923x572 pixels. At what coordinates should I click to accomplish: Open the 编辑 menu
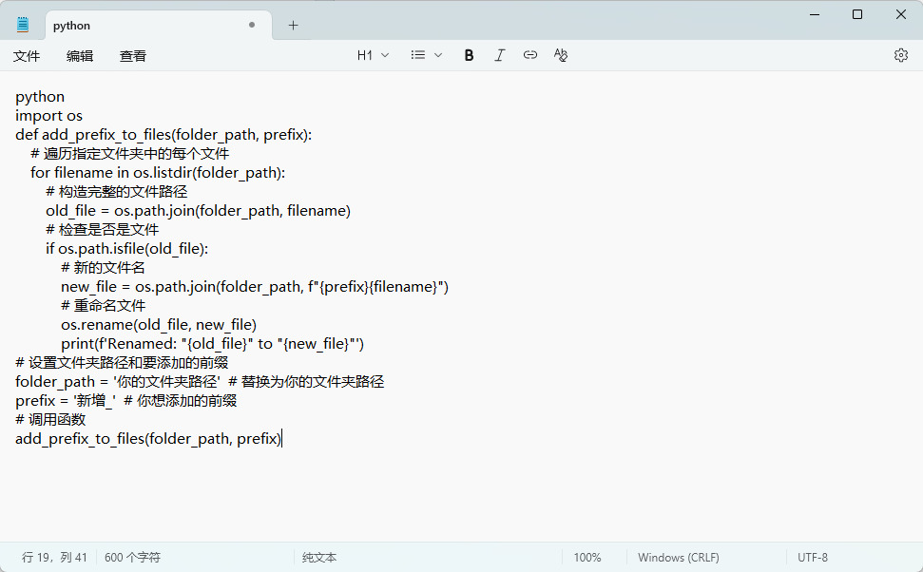[80, 56]
